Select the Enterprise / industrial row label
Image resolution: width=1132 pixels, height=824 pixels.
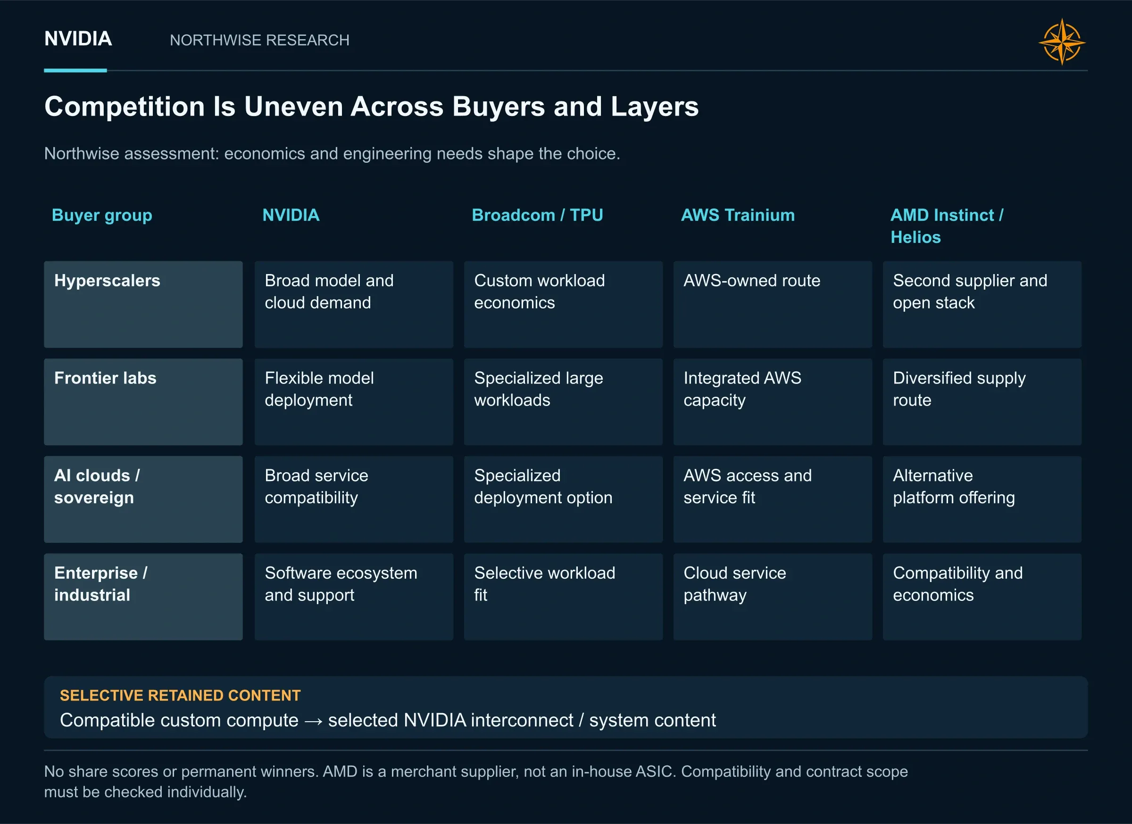pos(143,596)
